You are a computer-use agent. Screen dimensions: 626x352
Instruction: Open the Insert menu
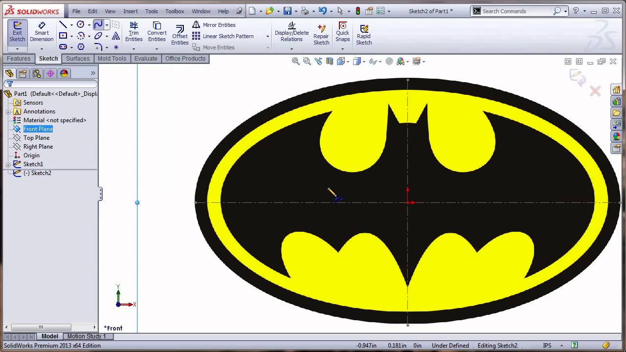point(131,11)
